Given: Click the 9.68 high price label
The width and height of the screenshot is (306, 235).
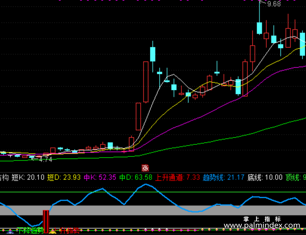Looking at the screenshot, I should coord(274,4).
